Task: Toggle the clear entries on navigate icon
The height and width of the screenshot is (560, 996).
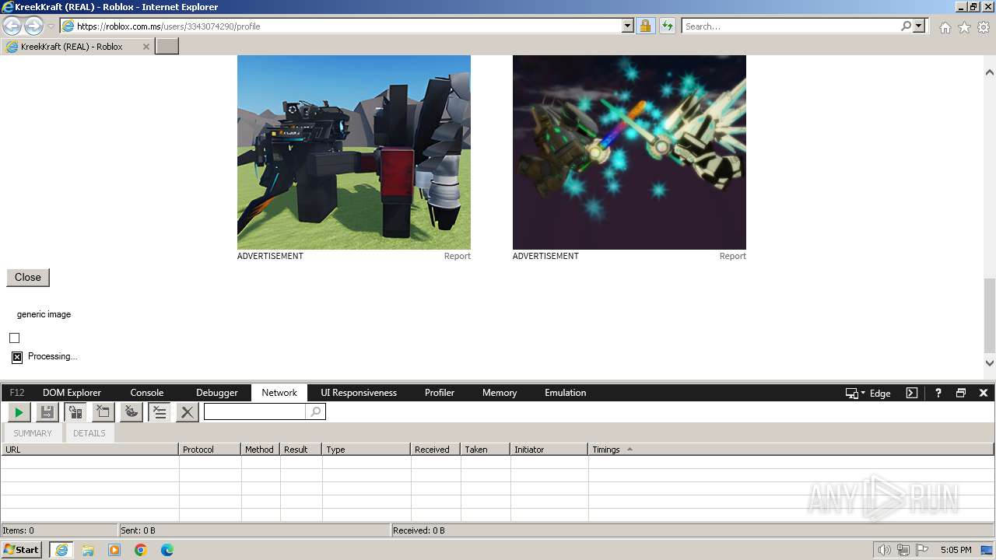Action: (x=160, y=412)
